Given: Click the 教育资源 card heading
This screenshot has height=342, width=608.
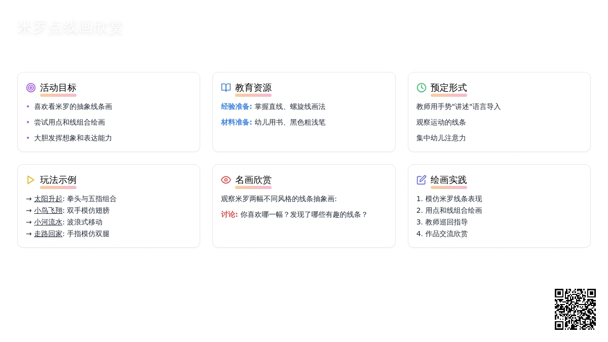Looking at the screenshot, I should coord(253,88).
